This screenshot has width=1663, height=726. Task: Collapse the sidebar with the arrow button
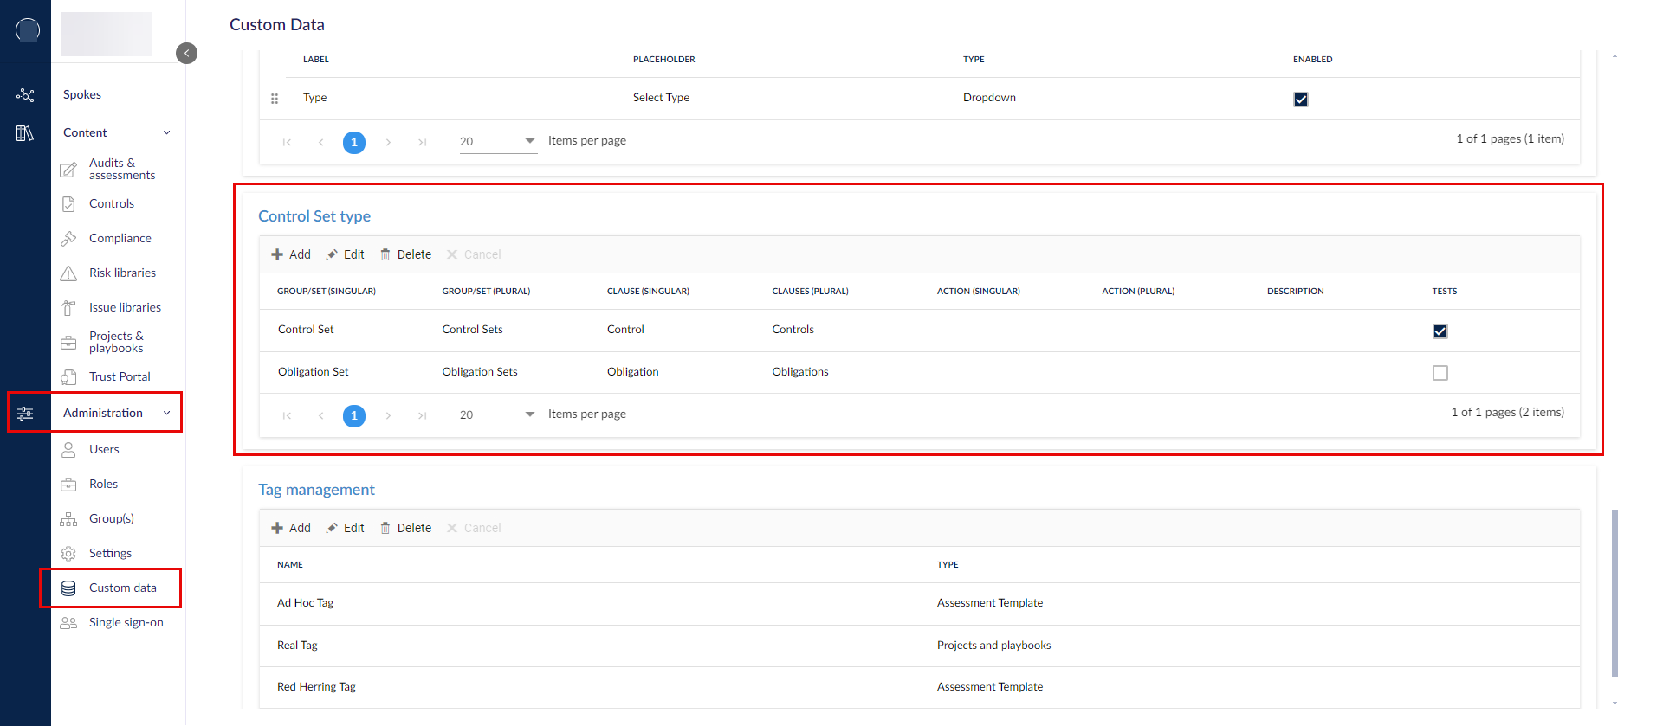186,54
